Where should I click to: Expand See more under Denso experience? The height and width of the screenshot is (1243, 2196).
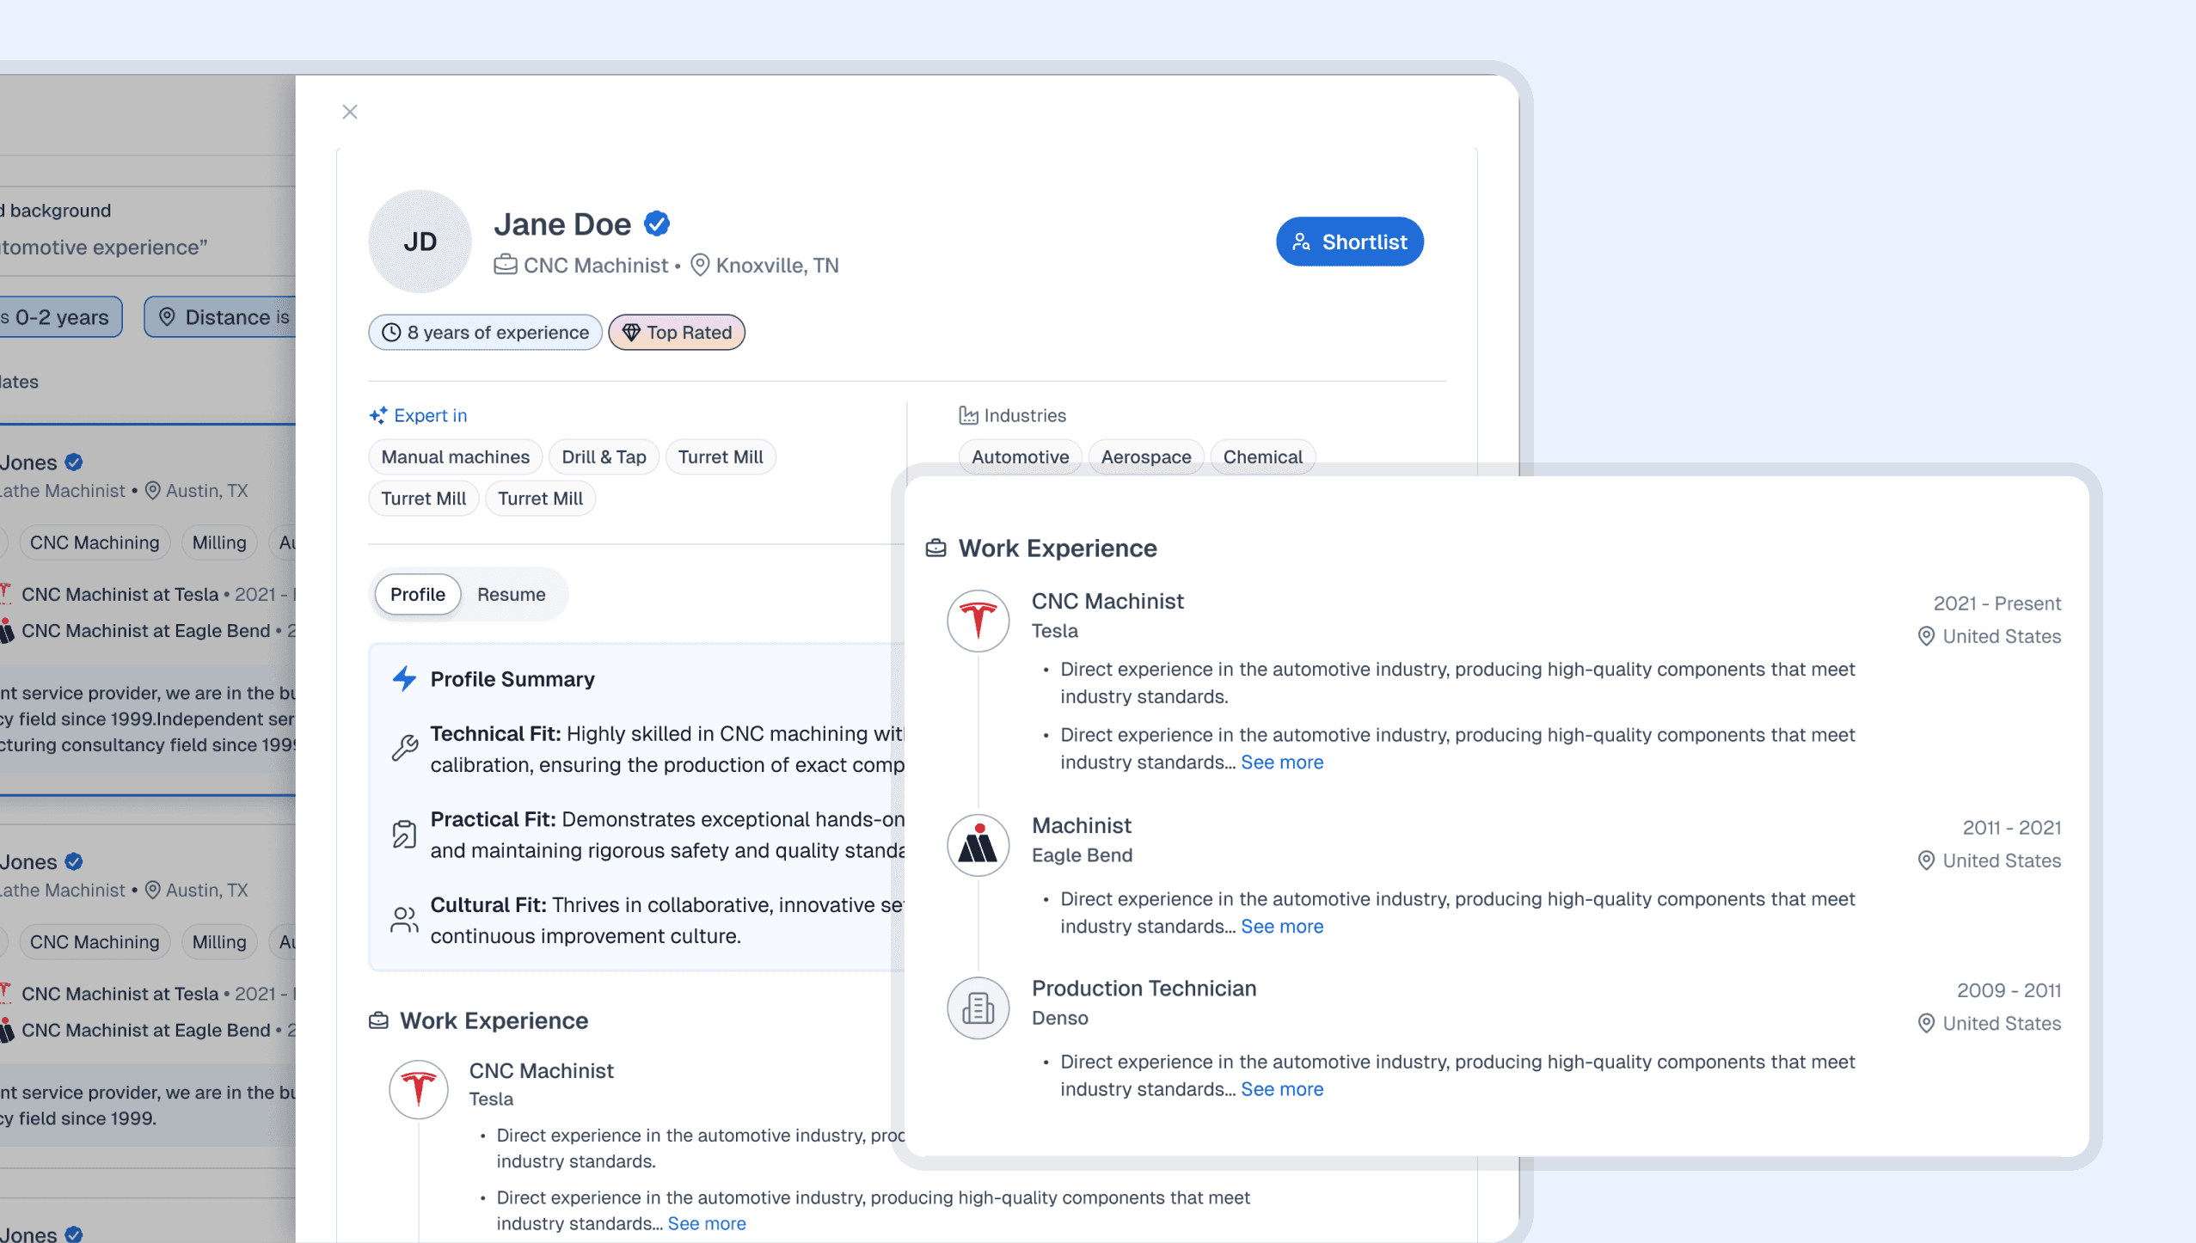pos(1281,1089)
